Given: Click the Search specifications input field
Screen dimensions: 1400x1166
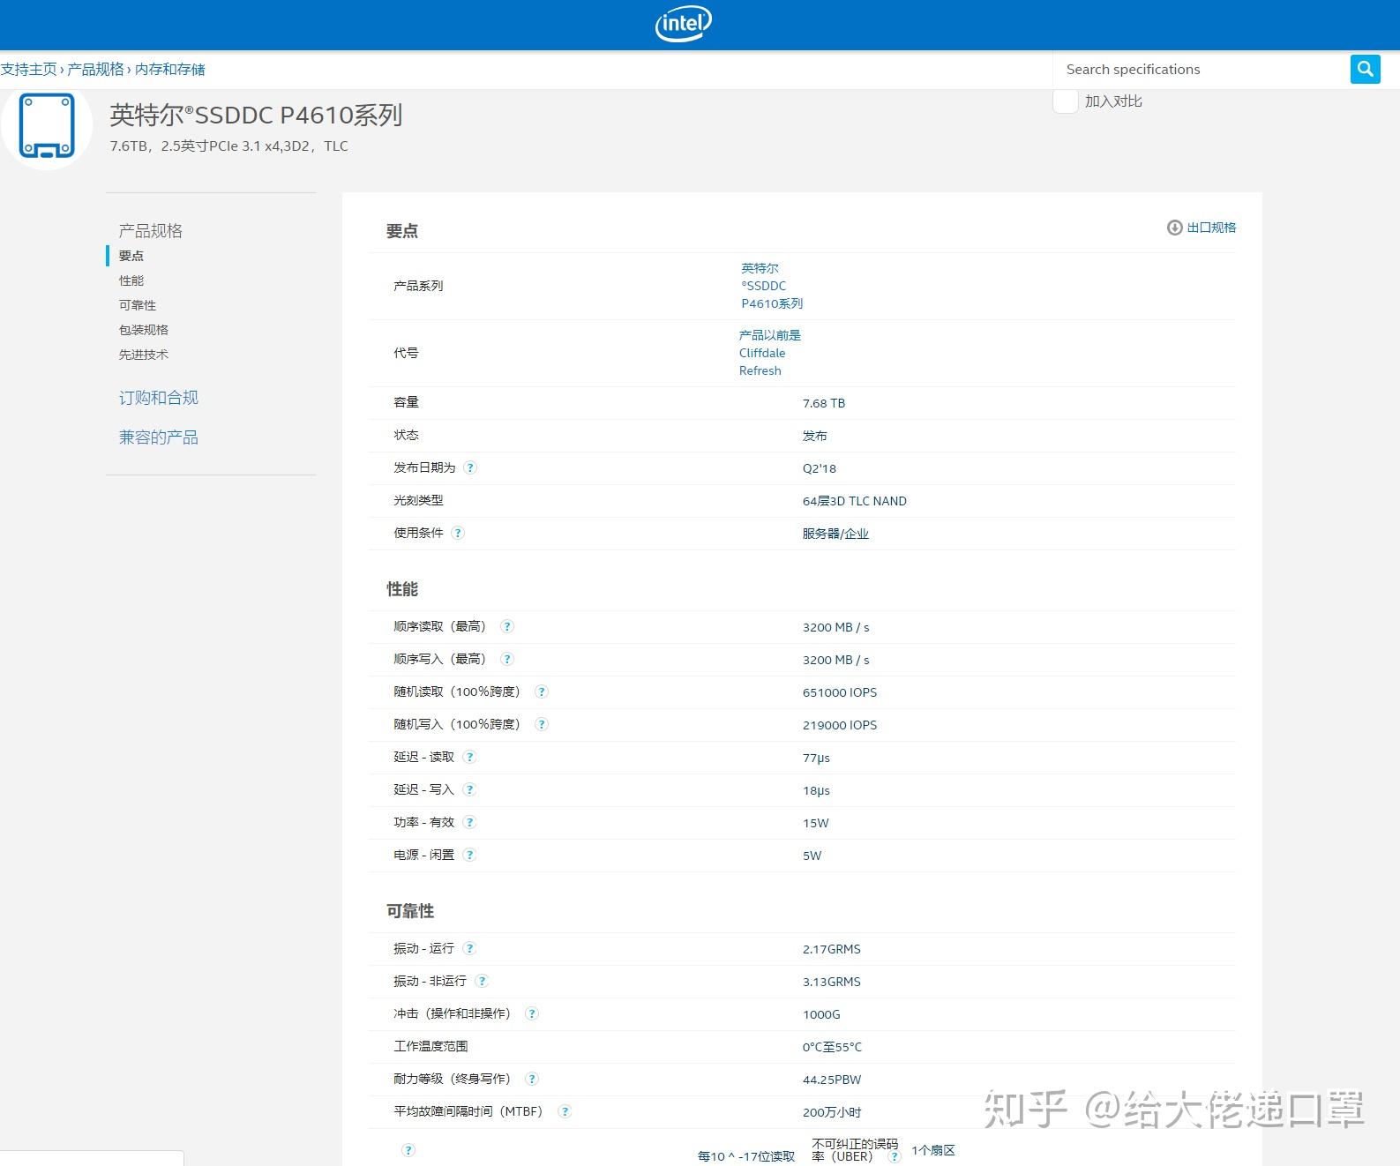Looking at the screenshot, I should point(1202,69).
